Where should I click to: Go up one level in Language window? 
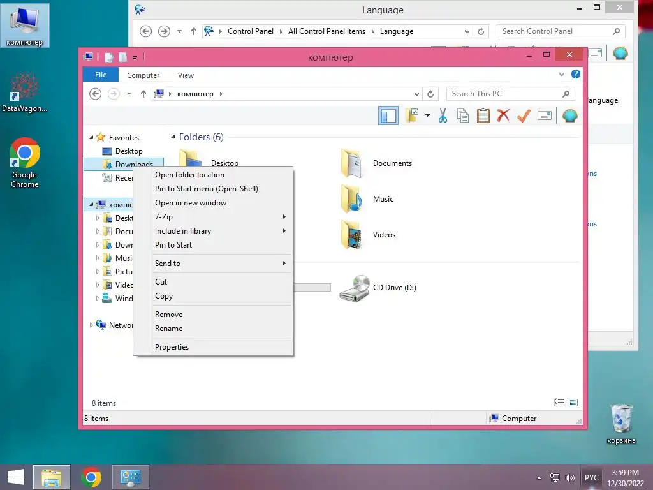coord(194,31)
